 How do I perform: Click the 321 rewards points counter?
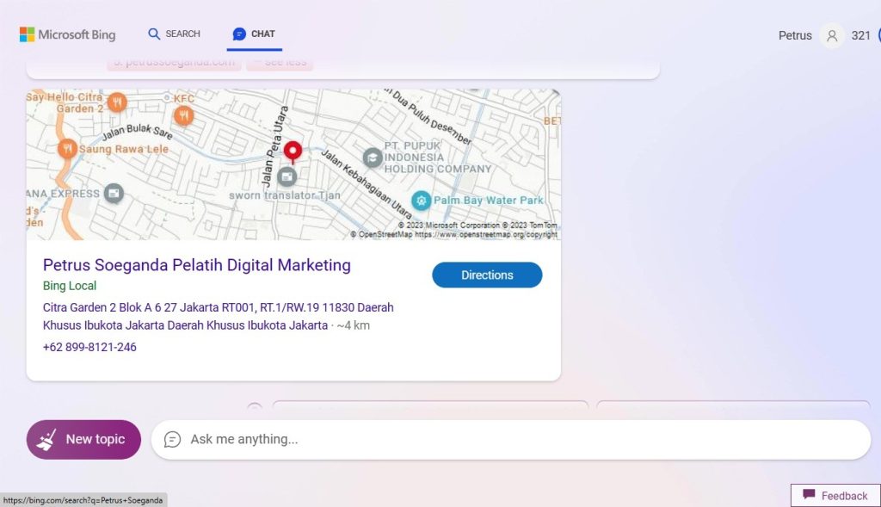click(x=860, y=35)
